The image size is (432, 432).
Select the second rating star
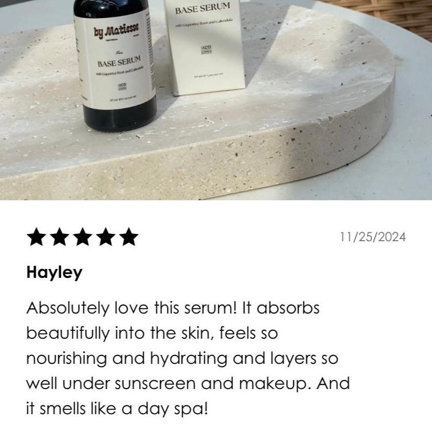tap(59, 236)
